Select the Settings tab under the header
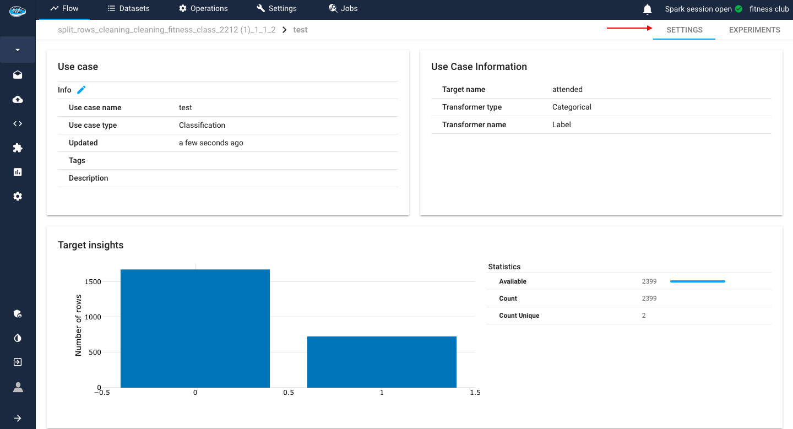 point(684,30)
